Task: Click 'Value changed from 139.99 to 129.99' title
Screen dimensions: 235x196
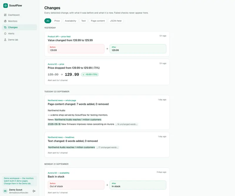Action: pos(70,40)
